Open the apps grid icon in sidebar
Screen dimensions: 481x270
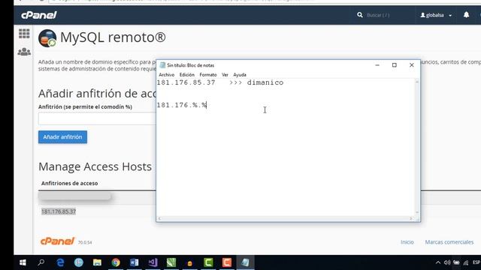[24, 34]
